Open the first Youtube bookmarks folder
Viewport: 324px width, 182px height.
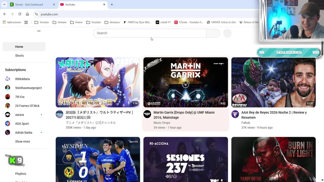[42, 22]
